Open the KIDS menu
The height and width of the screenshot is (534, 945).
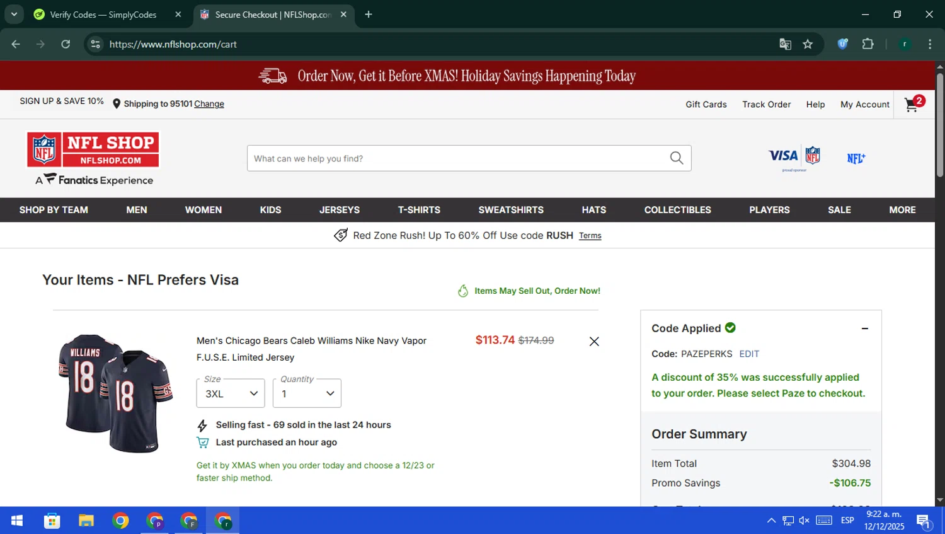coord(271,210)
